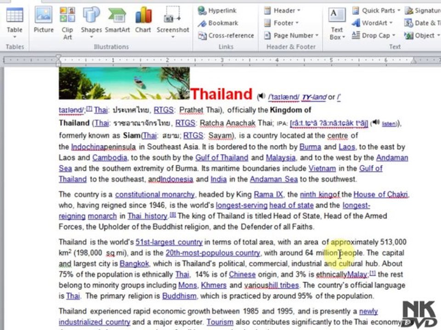
Task: Insert a Text Box
Action: pyautogui.click(x=337, y=24)
